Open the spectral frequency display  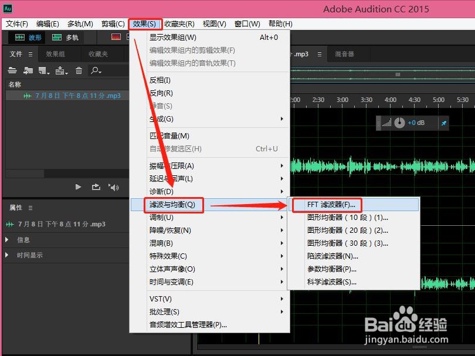115,37
